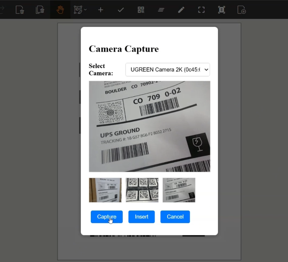288x262 pixels.
Task: Open the Select Camera dropdown
Action: (168, 69)
